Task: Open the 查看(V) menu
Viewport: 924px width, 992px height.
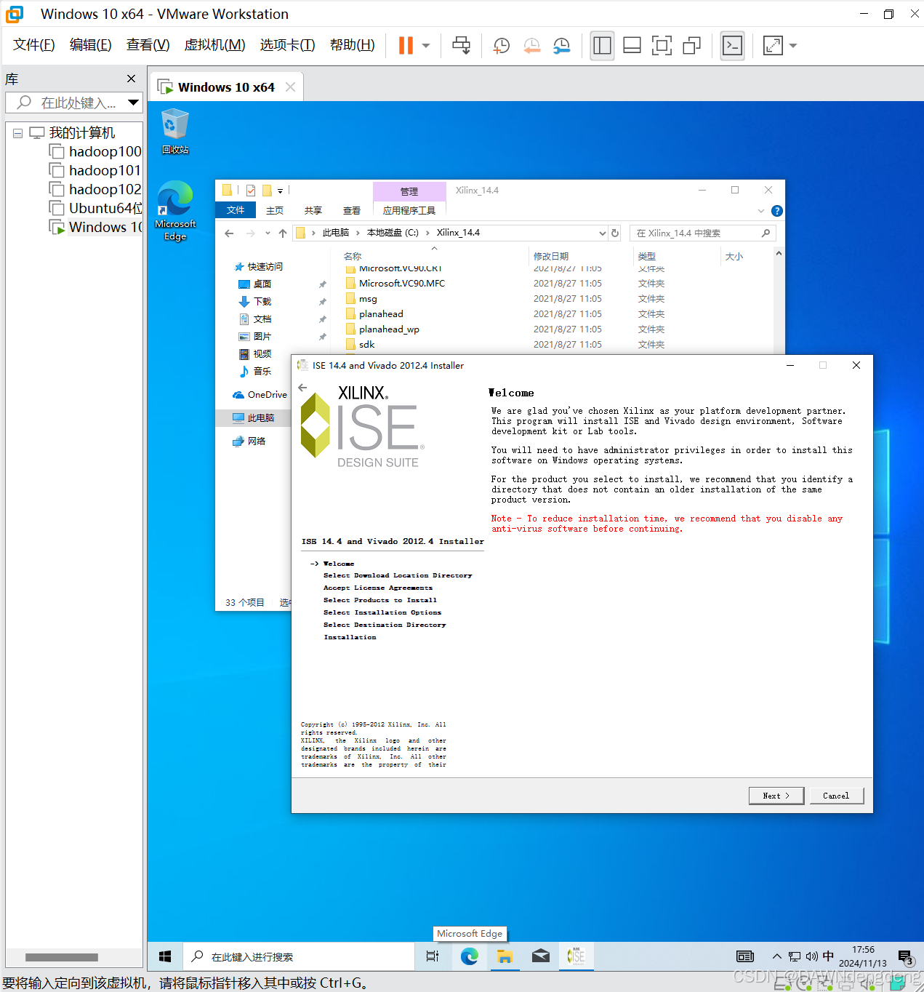Action: [148, 45]
